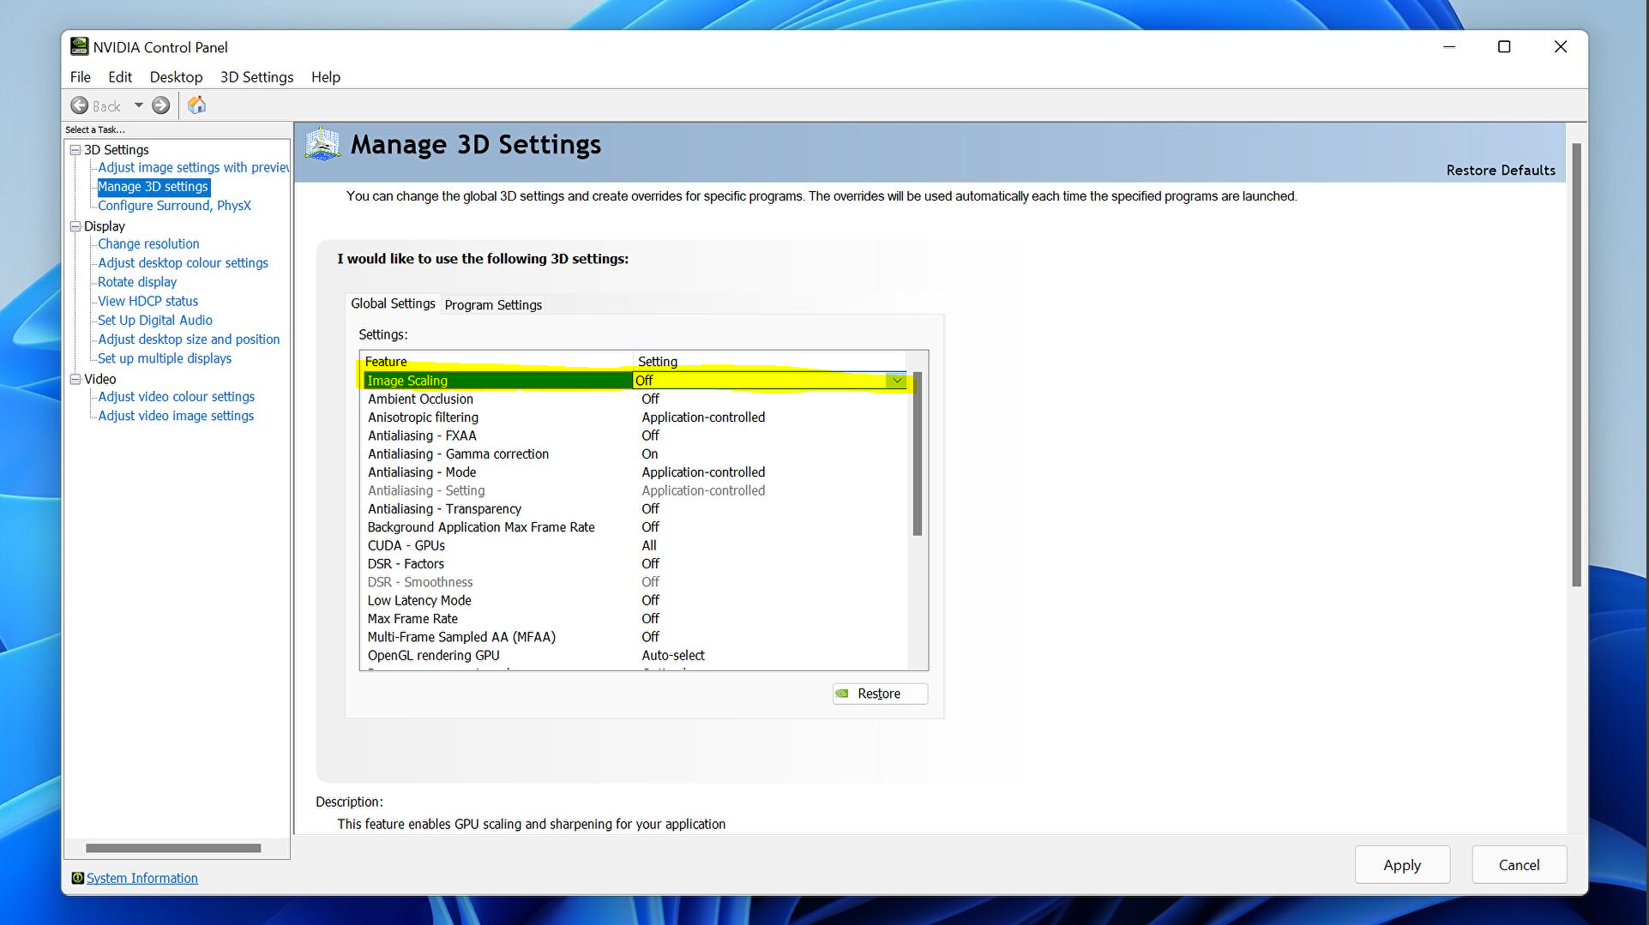The image size is (1649, 925).
Task: Open the System Information link
Action: coord(142,878)
